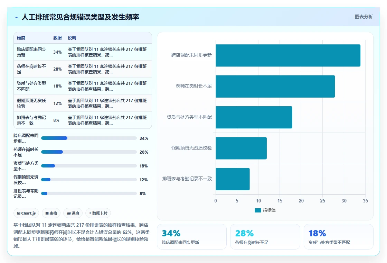Click the 12% value in the table
Viewport: 387px width, 263px height.
pyautogui.click(x=57, y=103)
